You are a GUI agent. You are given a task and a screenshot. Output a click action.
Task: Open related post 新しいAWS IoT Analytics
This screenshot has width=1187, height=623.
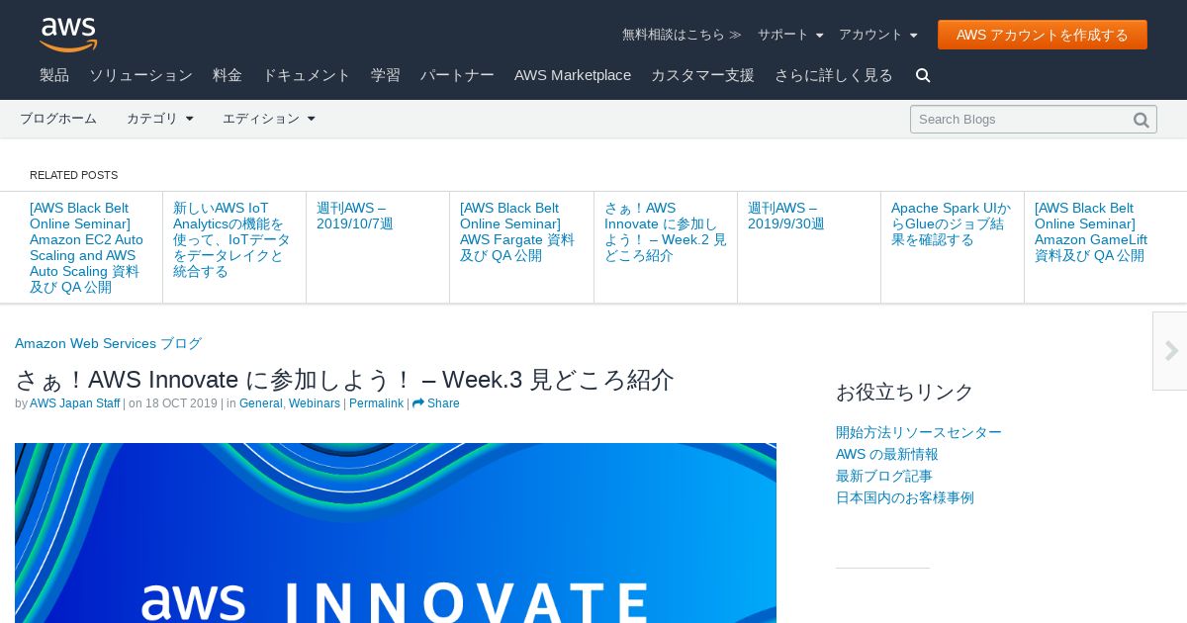[x=231, y=239]
